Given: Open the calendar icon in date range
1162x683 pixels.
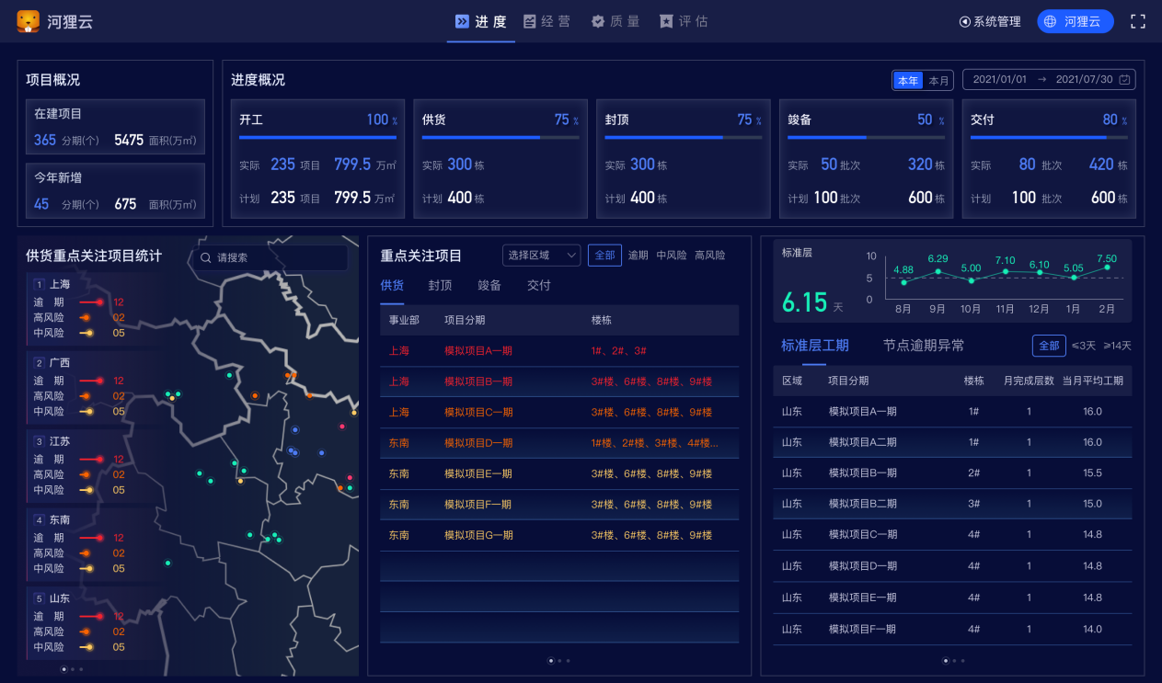Looking at the screenshot, I should pos(1124,80).
